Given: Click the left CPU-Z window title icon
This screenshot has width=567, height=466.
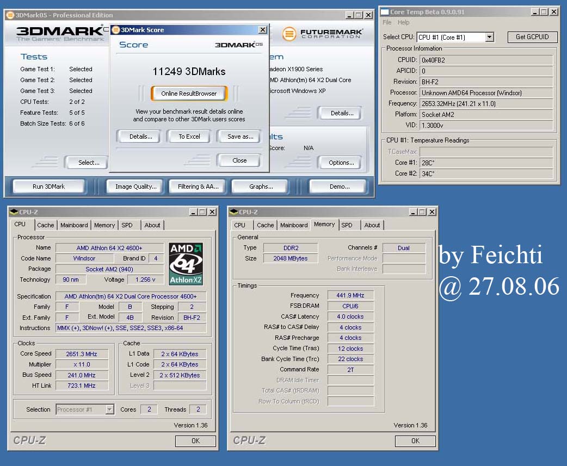Looking at the screenshot, I should tap(14, 212).
